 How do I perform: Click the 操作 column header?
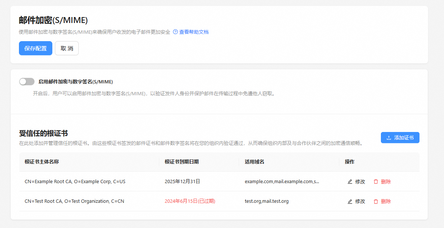coord(349,162)
